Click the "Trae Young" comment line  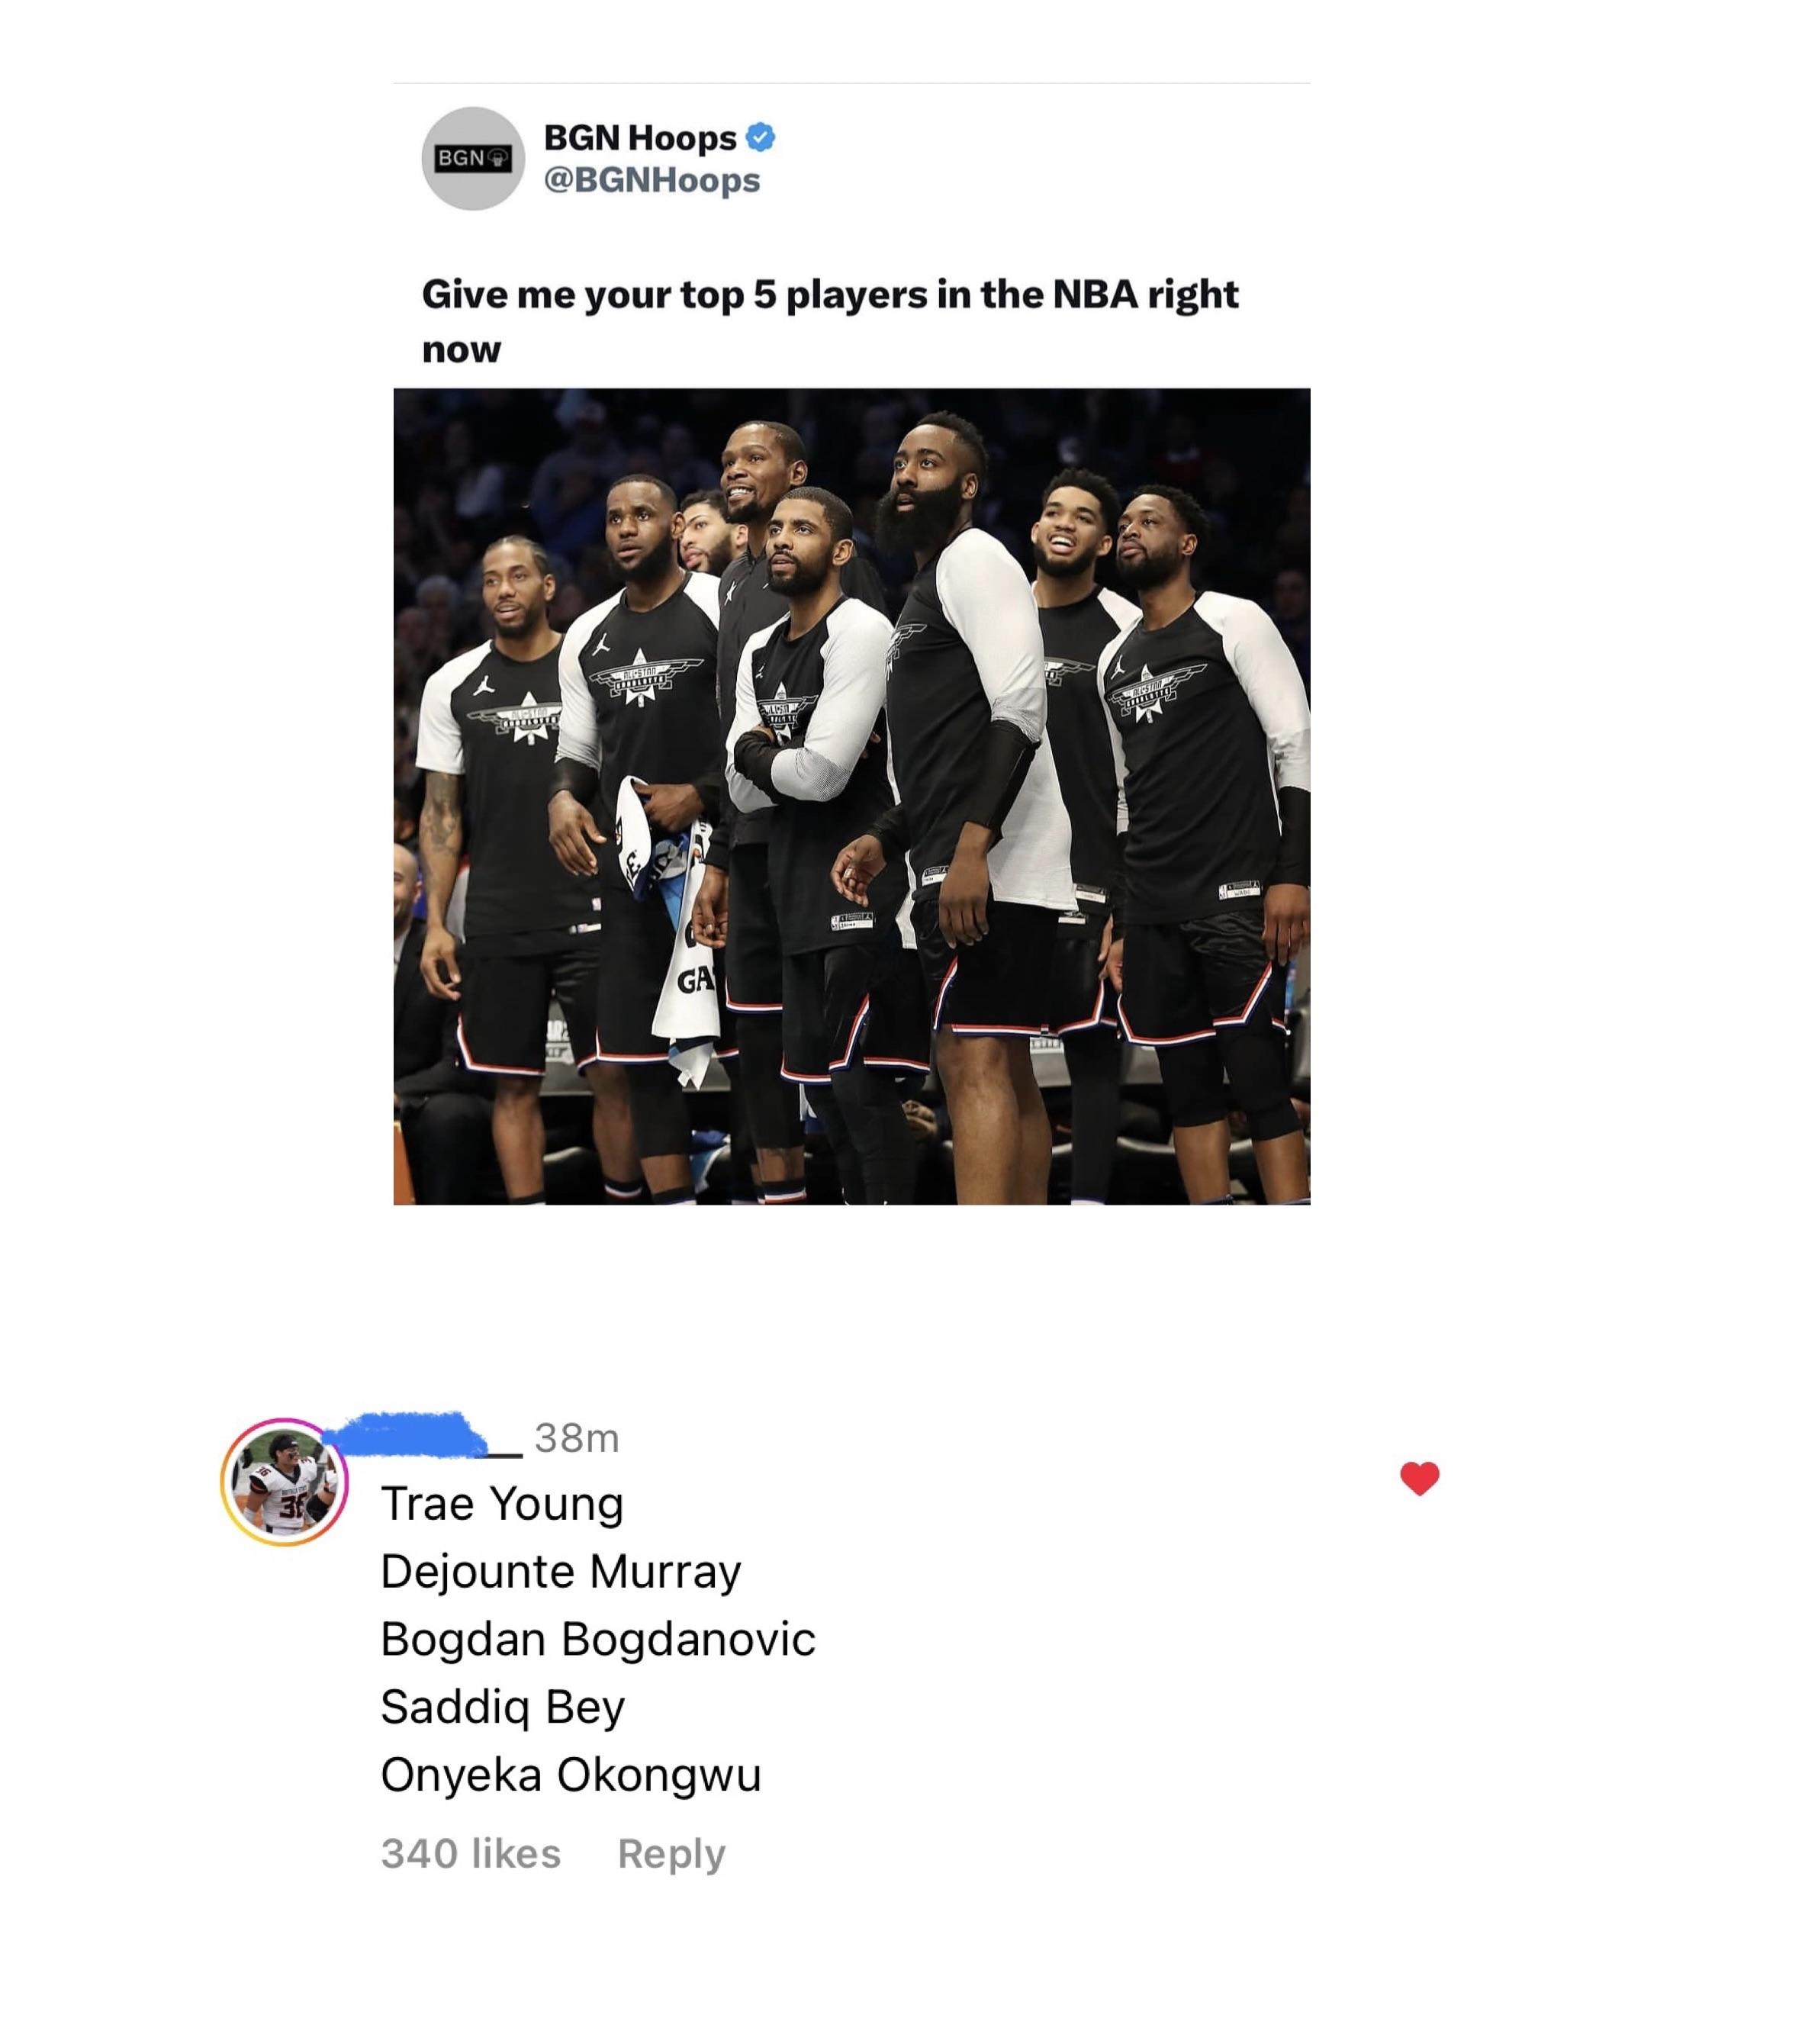(x=502, y=1504)
